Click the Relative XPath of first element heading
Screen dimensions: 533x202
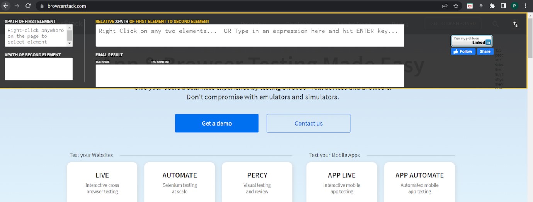pyautogui.click(x=153, y=22)
